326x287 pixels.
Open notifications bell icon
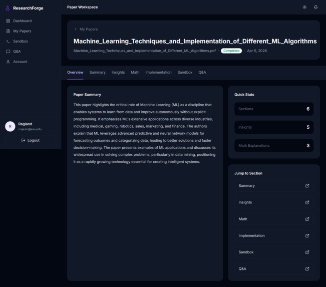(315, 8)
